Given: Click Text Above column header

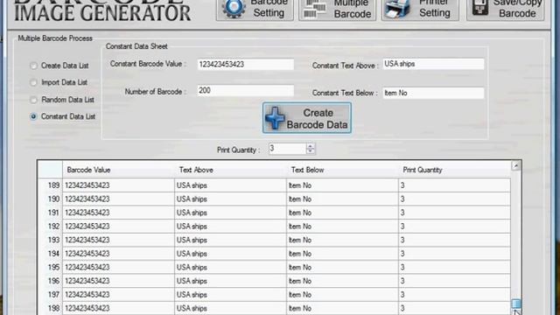Looking at the screenshot, I should (231, 170).
